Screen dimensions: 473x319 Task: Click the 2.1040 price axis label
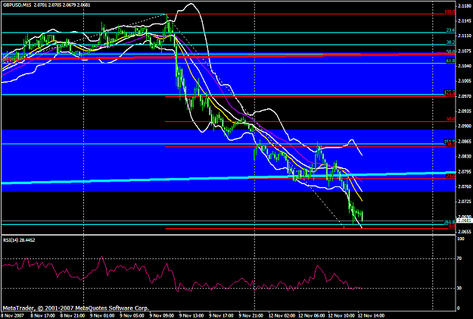pos(463,66)
